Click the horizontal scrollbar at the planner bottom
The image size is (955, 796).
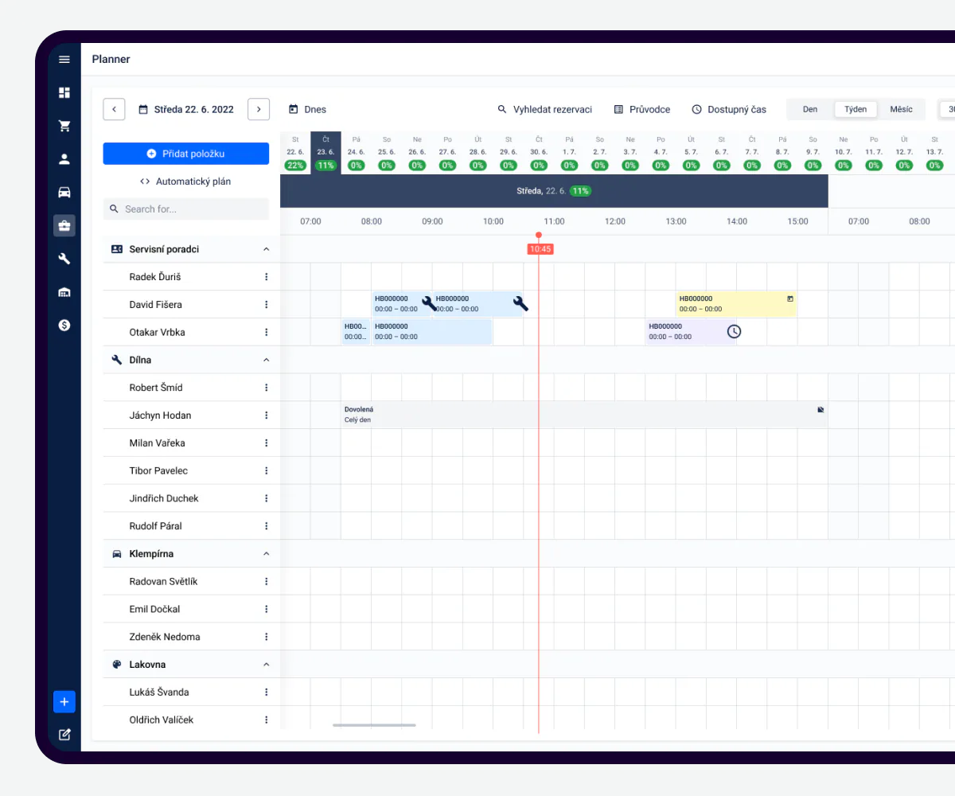pos(374,724)
